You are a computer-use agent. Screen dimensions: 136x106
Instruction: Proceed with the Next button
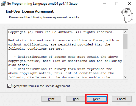point(97,99)
